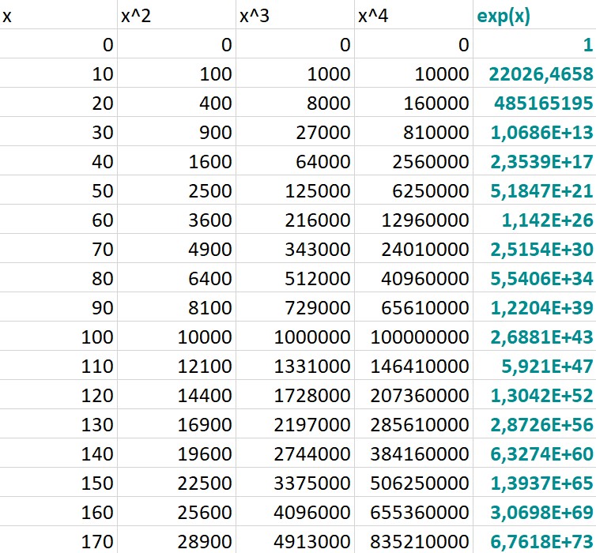Click the cell containing 65610000
The width and height of the screenshot is (596, 553).
pos(414,307)
